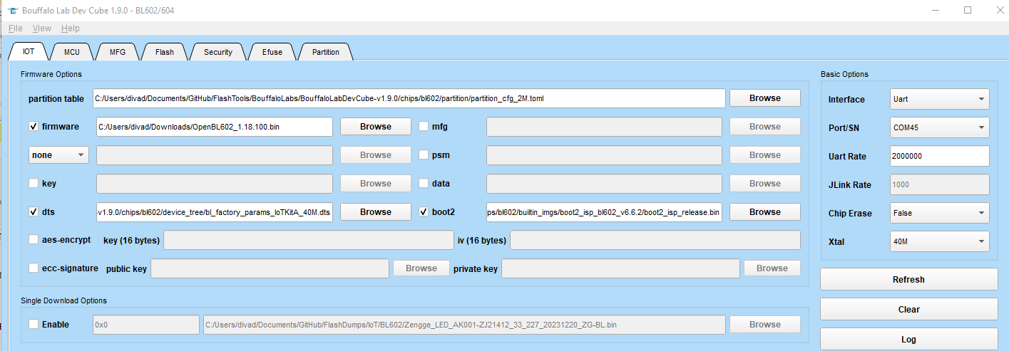The image size is (1009, 351).
Task: Click the single download file path field
Action: coord(464,325)
